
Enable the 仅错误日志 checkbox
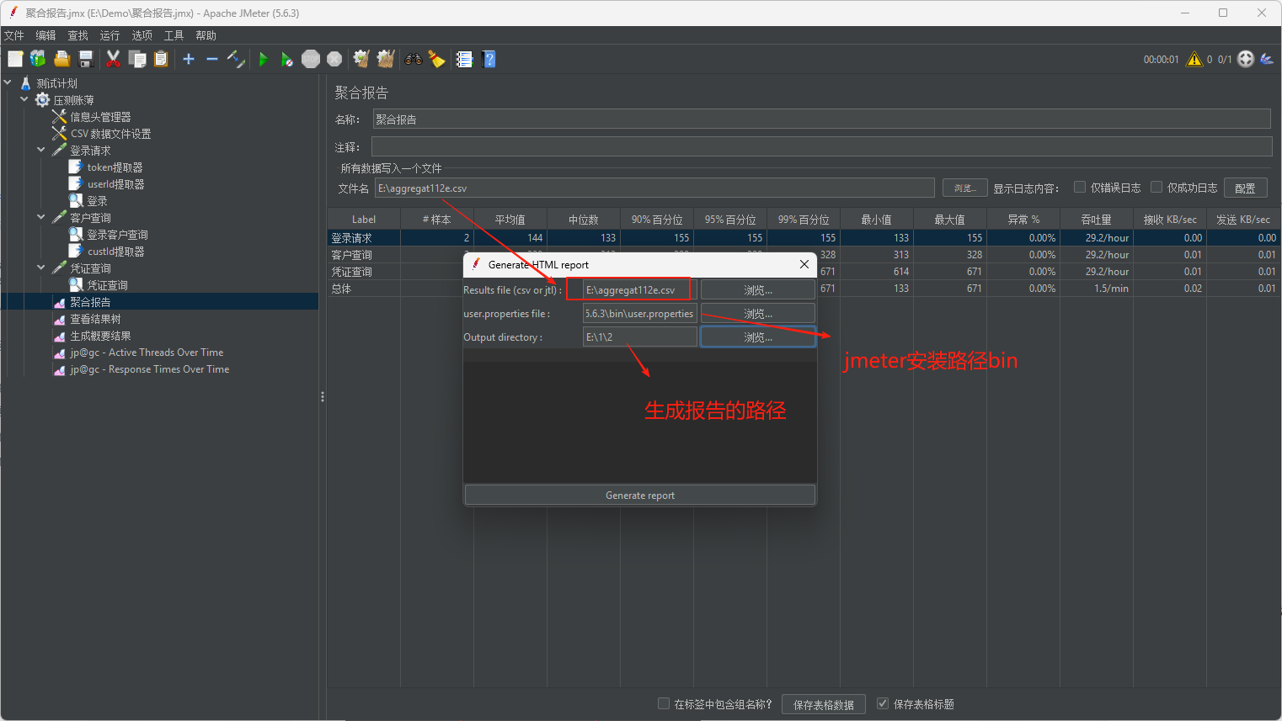coord(1080,187)
